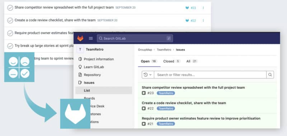Image resolution: width=287 pixels, height=136 pixels.
Task: Click the search magnifier button beside filter
Action: pyautogui.click(x=270, y=75)
